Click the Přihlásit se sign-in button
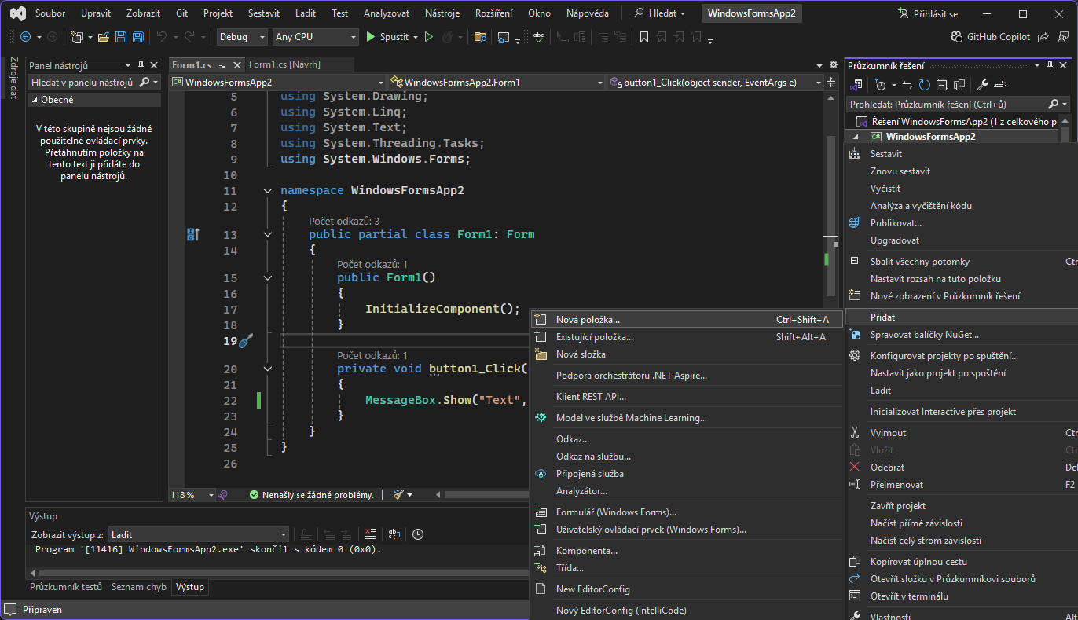The width and height of the screenshot is (1078, 620). pyautogui.click(x=929, y=13)
